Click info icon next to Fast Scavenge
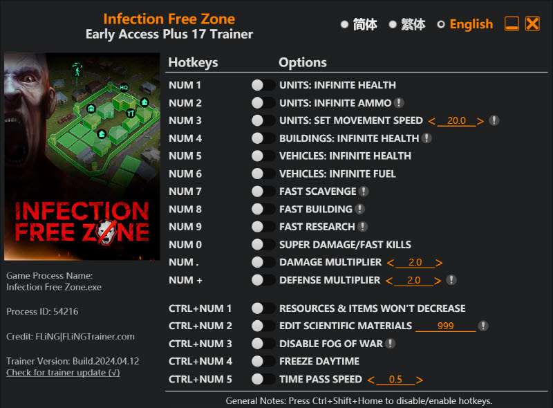This screenshot has width=553, height=408. pyautogui.click(x=364, y=192)
